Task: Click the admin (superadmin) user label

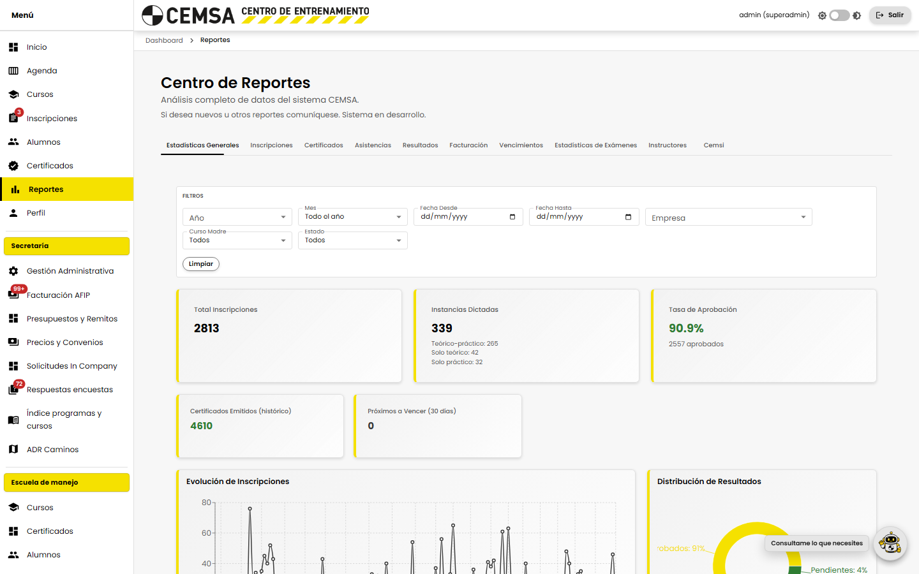Action: 774,15
